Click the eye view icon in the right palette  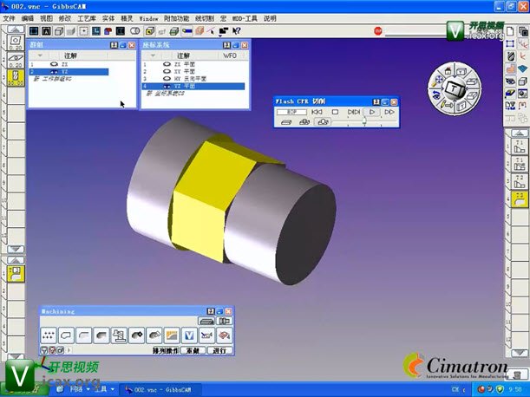[510, 81]
